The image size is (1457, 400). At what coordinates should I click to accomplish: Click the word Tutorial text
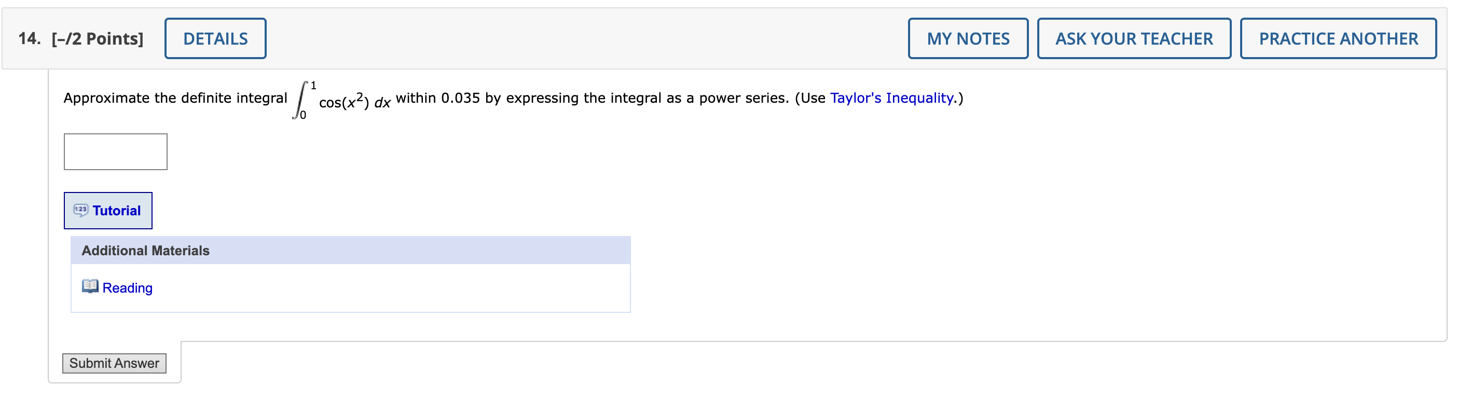pos(117,211)
